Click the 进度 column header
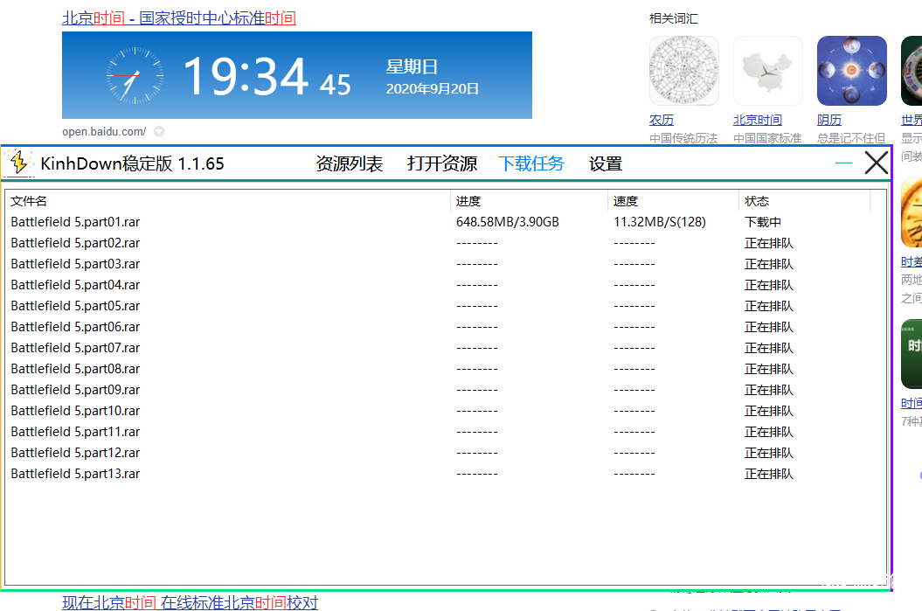This screenshot has height=611, width=922. [x=468, y=201]
